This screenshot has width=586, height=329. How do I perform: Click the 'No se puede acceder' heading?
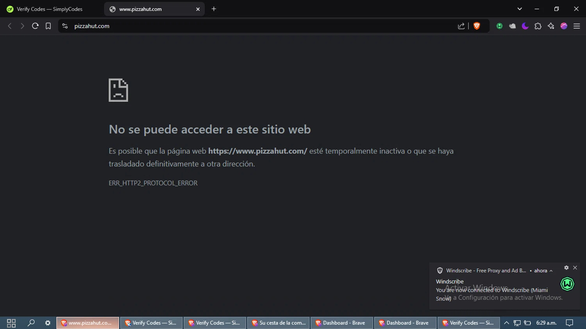(210, 129)
